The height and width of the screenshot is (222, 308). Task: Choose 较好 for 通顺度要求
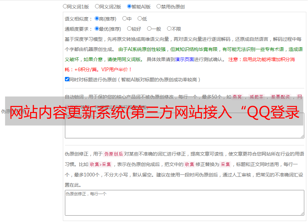129,29
